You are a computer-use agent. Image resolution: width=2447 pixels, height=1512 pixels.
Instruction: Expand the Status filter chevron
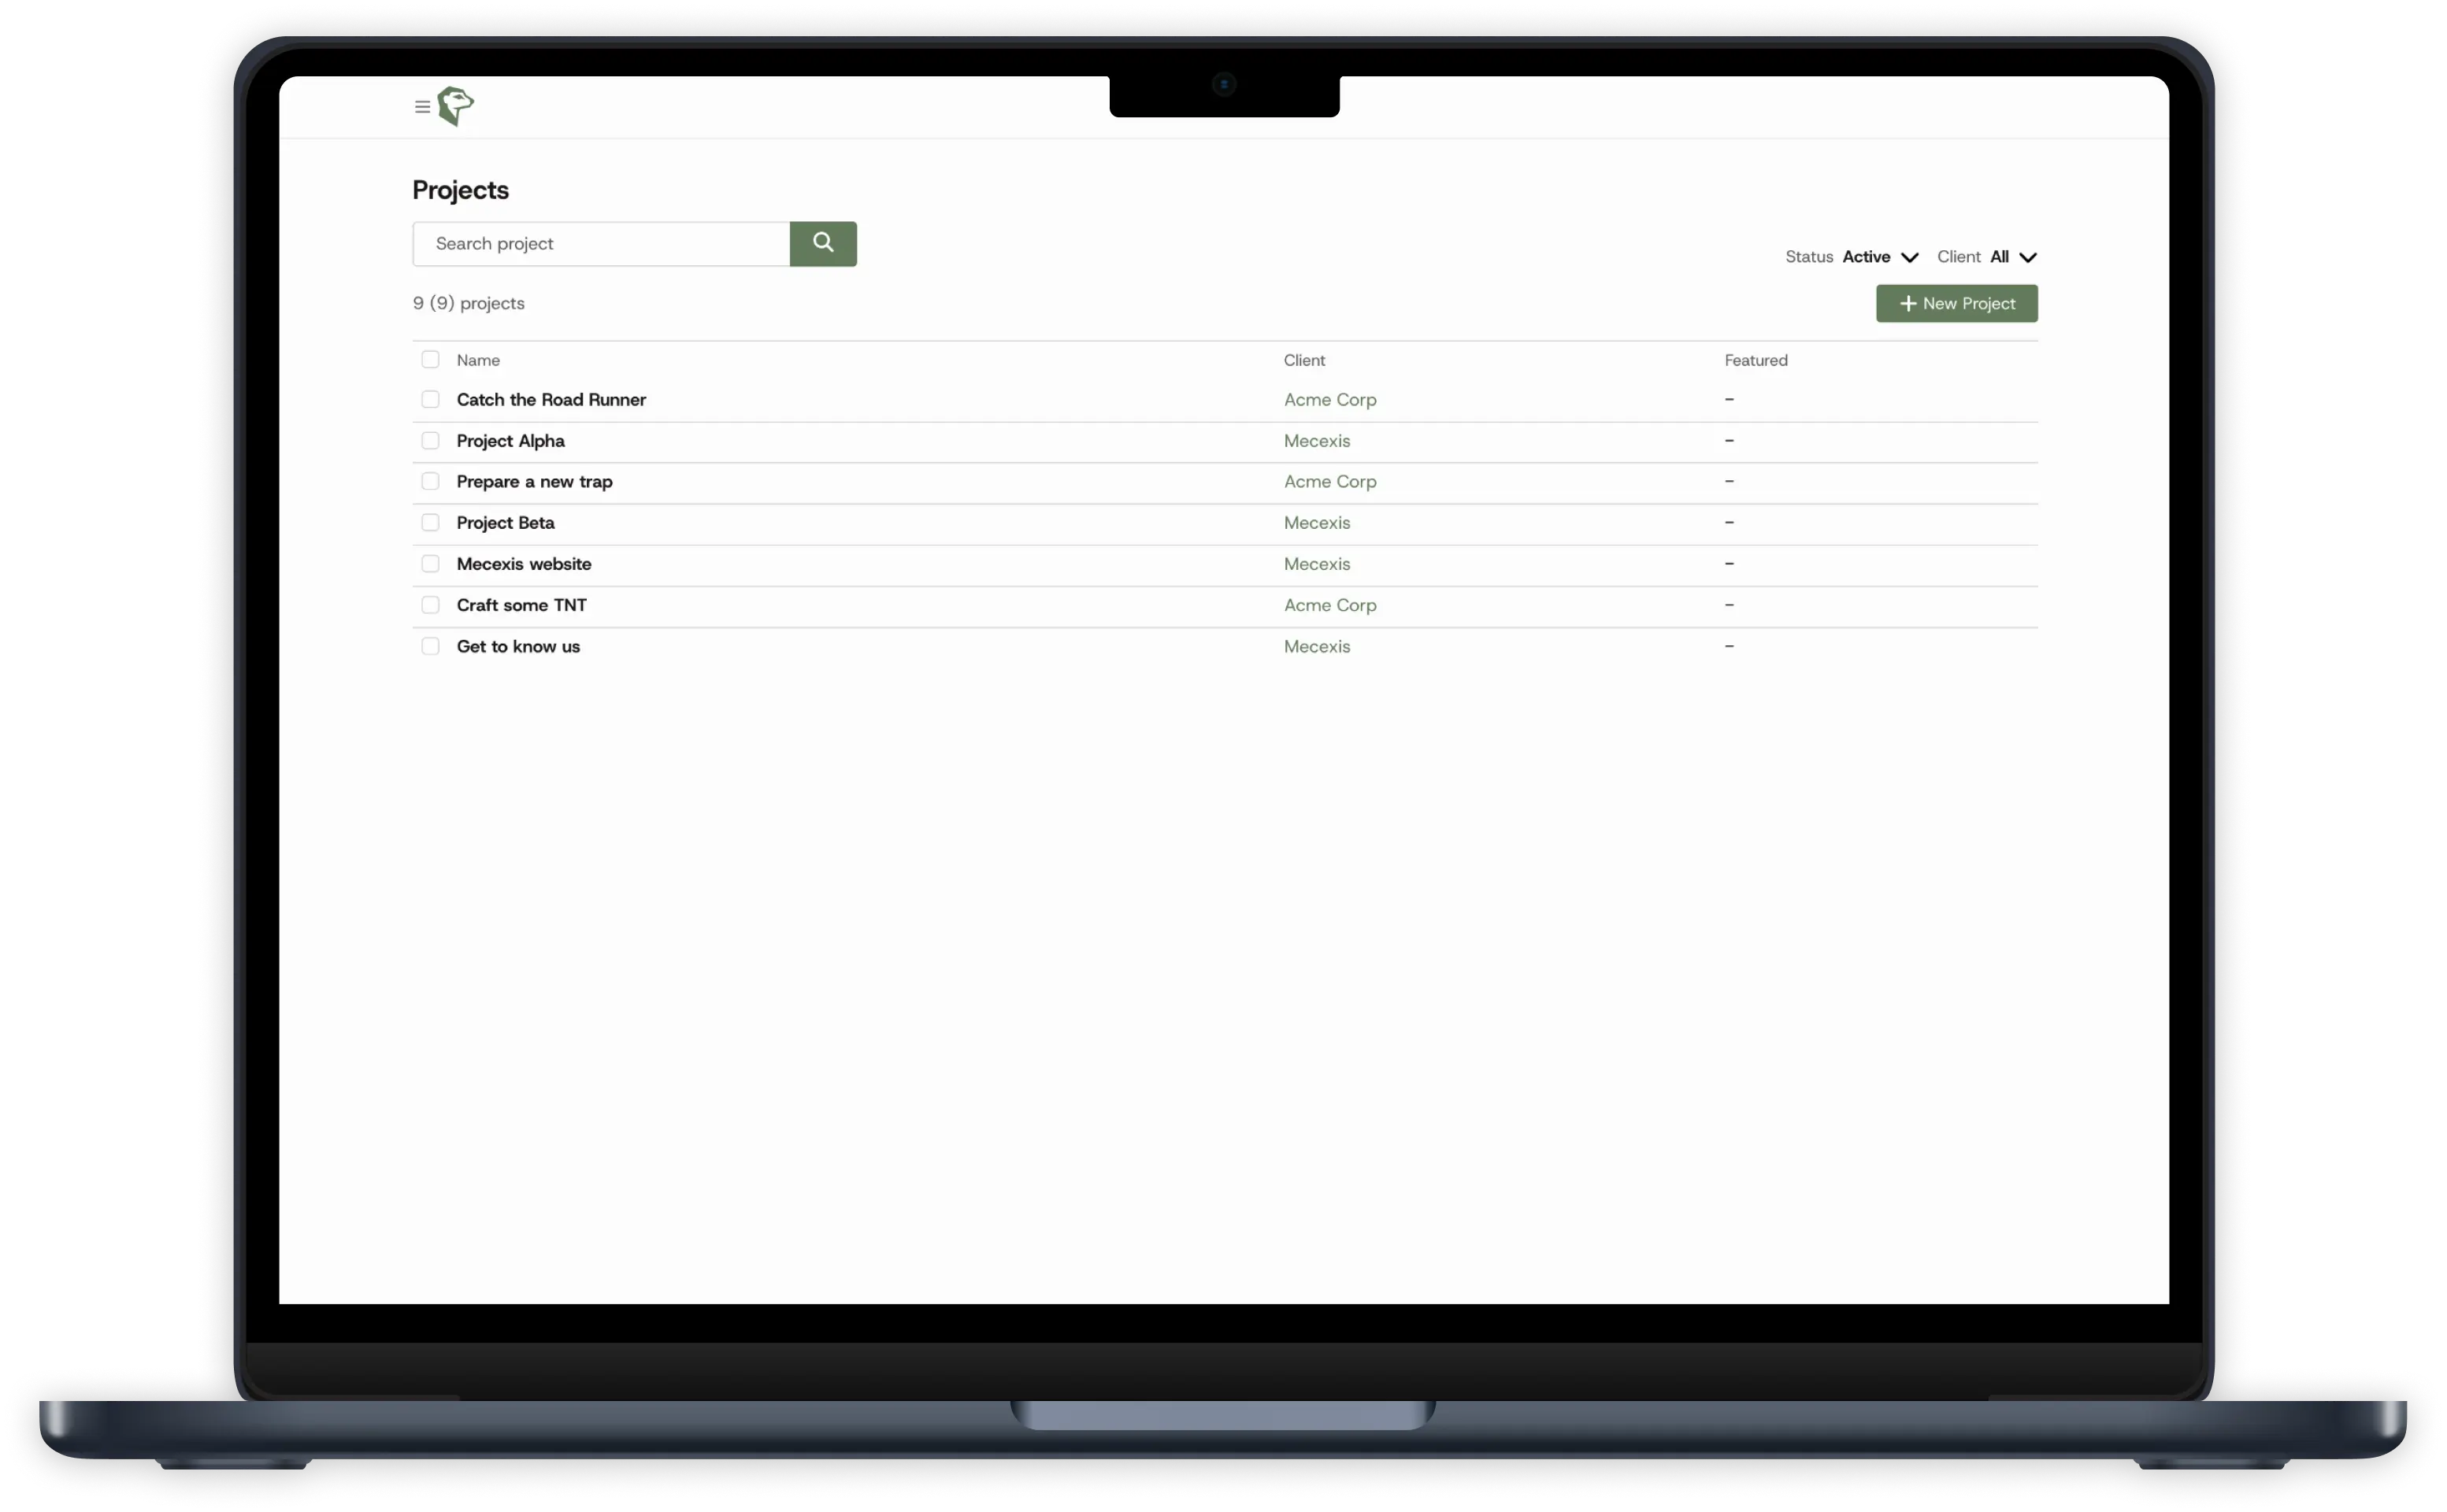1909,258
